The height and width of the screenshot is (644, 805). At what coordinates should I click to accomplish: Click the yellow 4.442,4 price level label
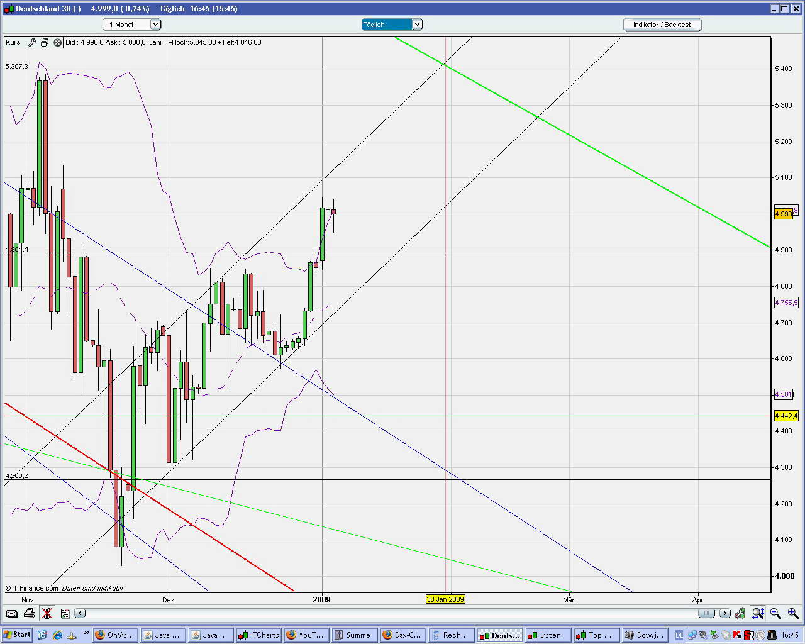786,416
